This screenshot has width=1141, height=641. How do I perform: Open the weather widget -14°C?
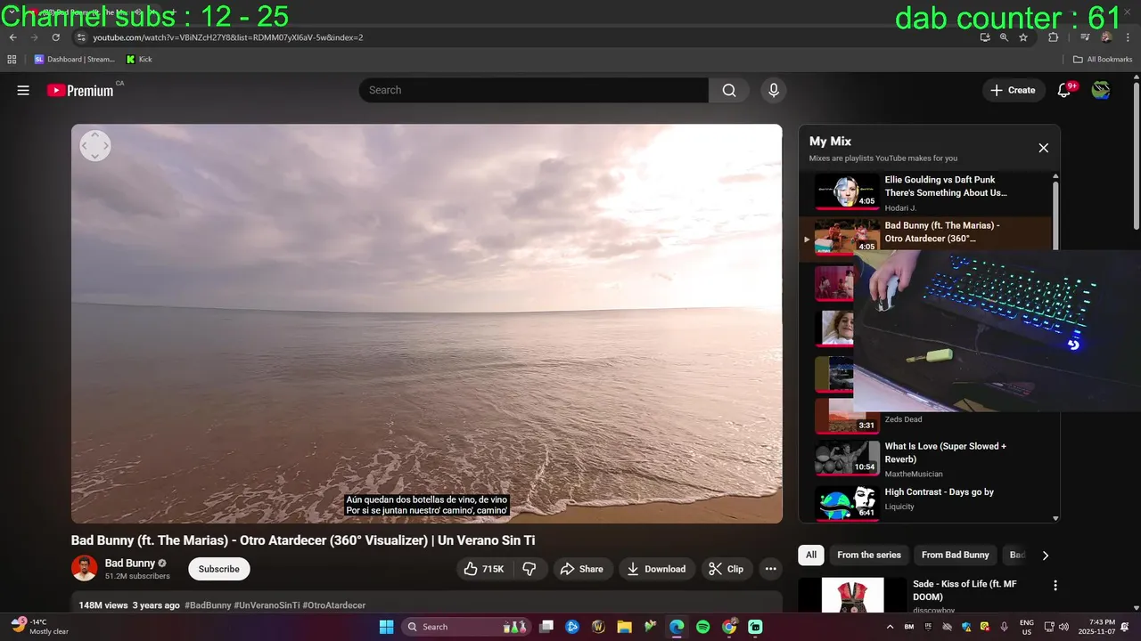point(40,626)
